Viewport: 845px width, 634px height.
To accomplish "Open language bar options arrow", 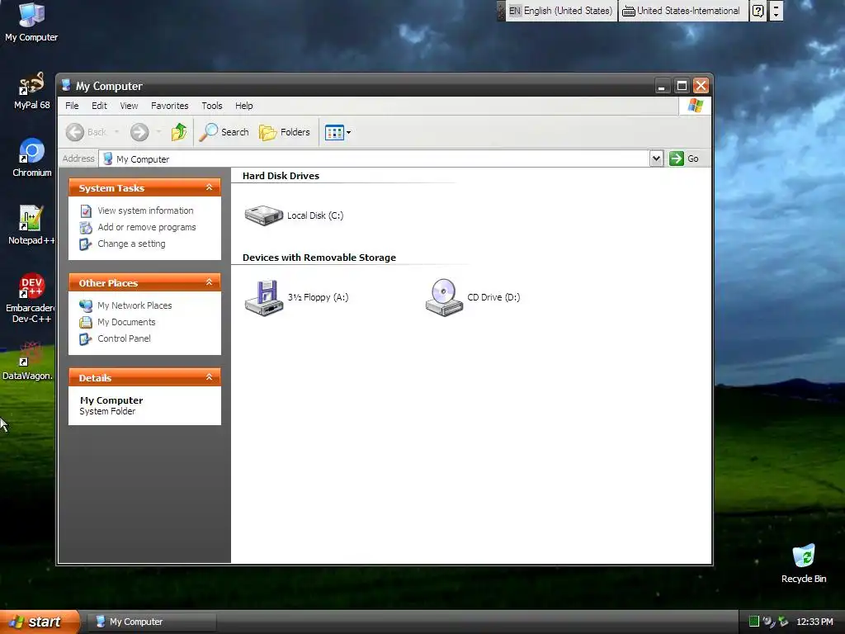I will 776,11.
